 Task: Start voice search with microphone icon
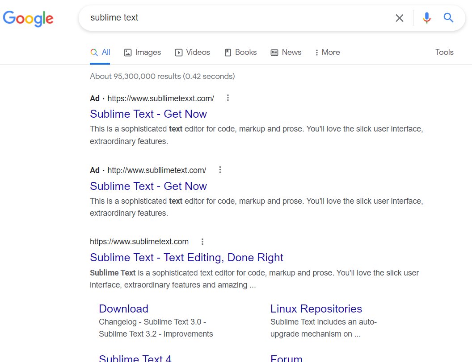(x=426, y=18)
